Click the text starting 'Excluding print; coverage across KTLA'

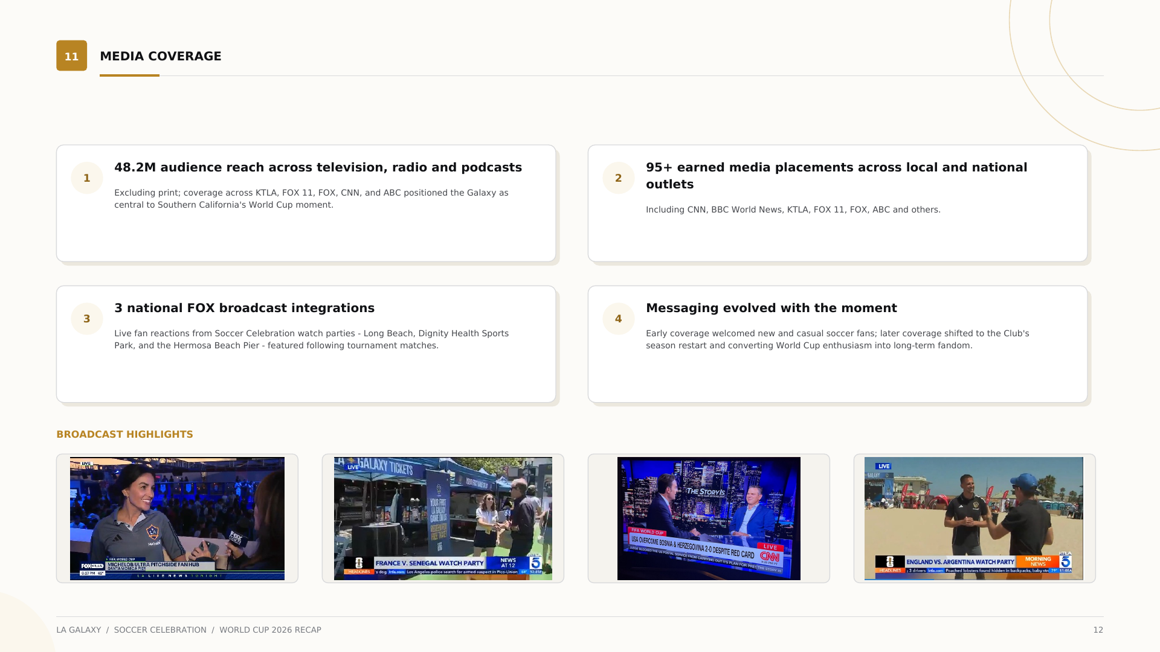point(311,199)
